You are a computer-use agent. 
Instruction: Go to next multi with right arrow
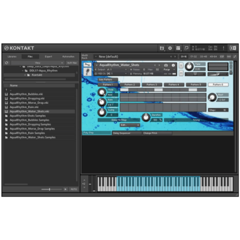click(175, 56)
